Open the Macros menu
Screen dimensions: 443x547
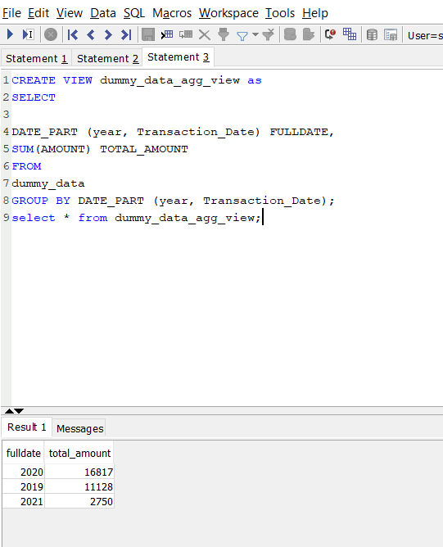(x=172, y=13)
